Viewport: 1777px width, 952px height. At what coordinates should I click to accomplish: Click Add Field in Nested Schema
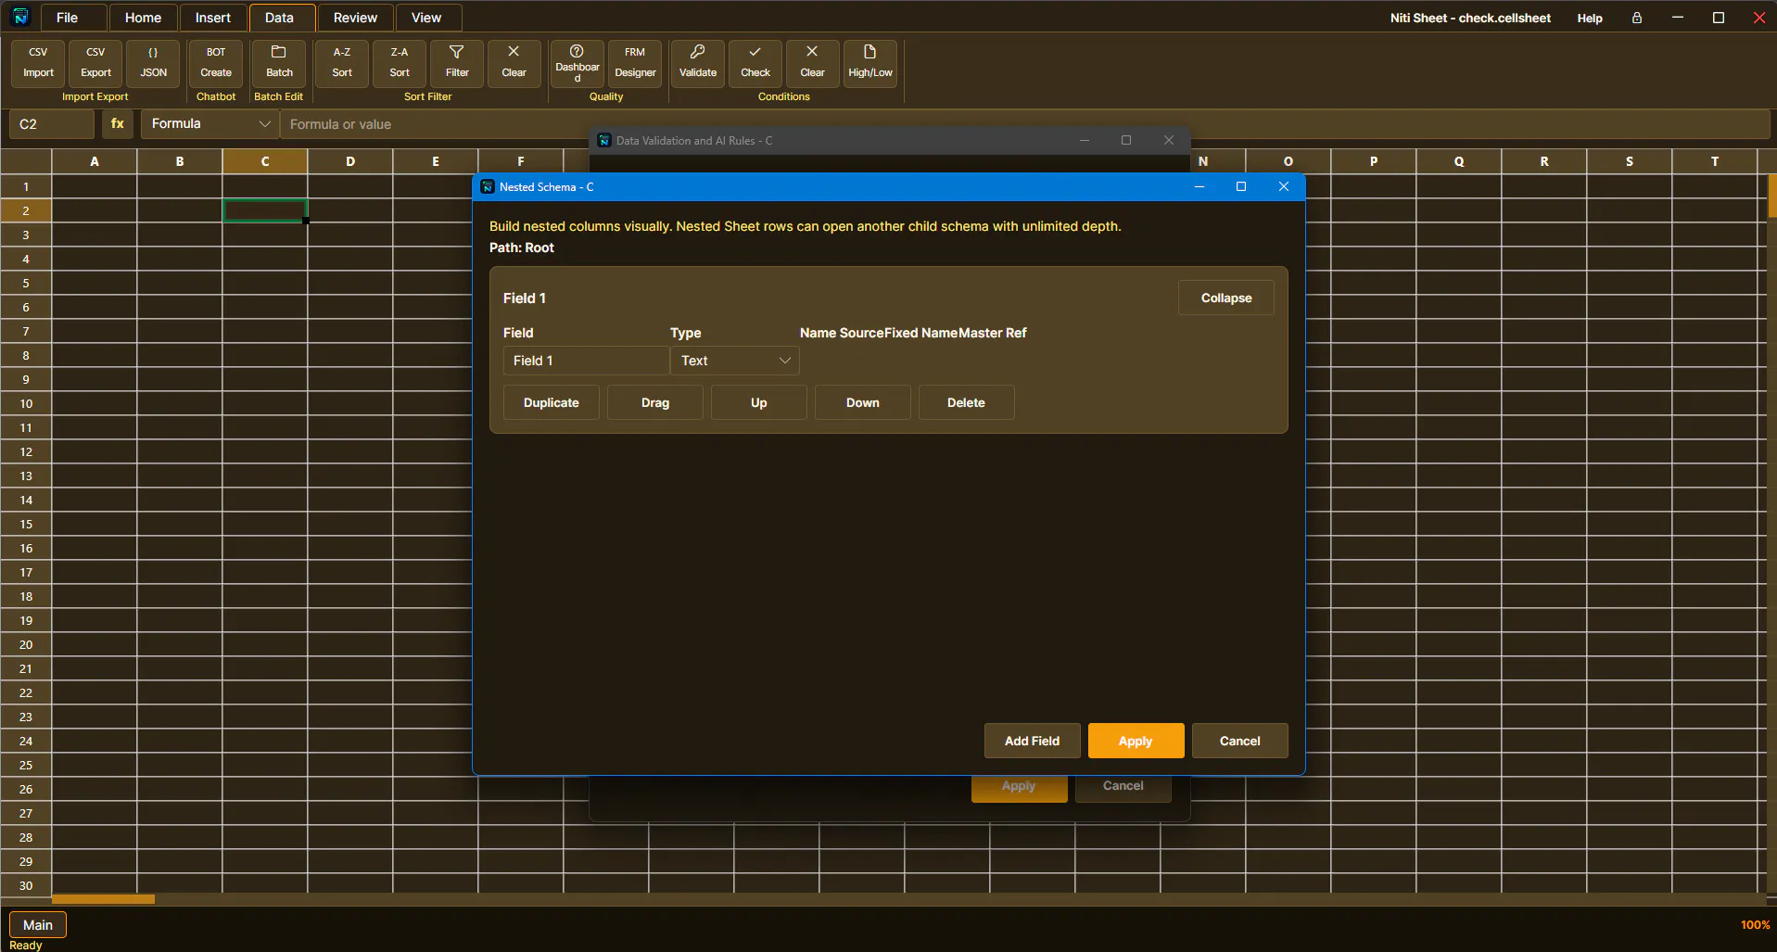point(1033,741)
